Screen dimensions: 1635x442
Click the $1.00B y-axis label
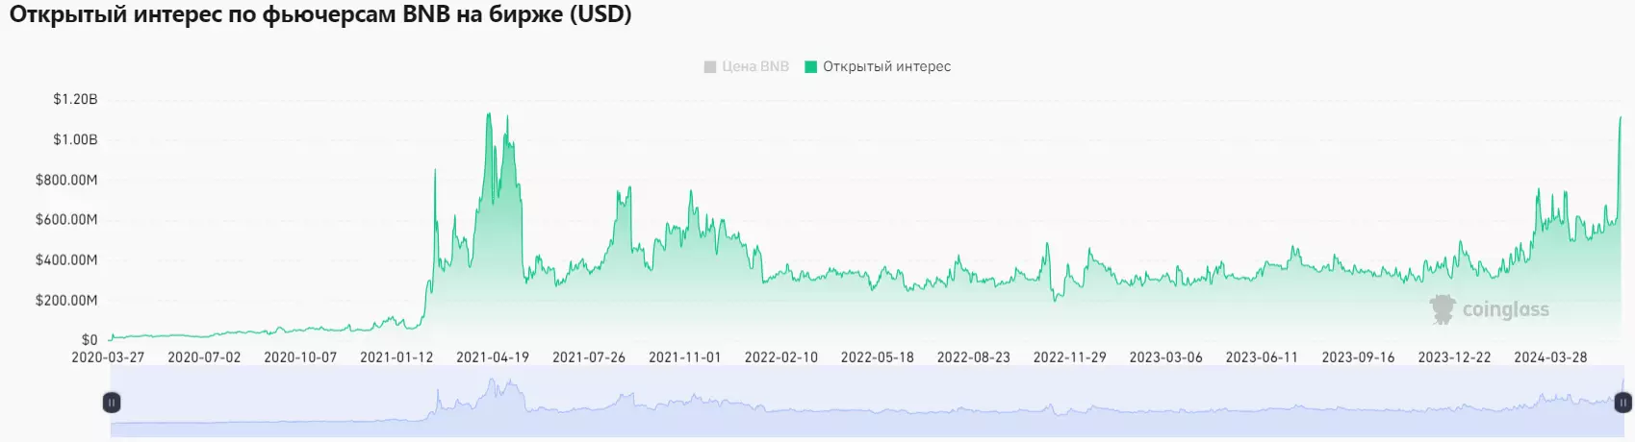click(75, 139)
